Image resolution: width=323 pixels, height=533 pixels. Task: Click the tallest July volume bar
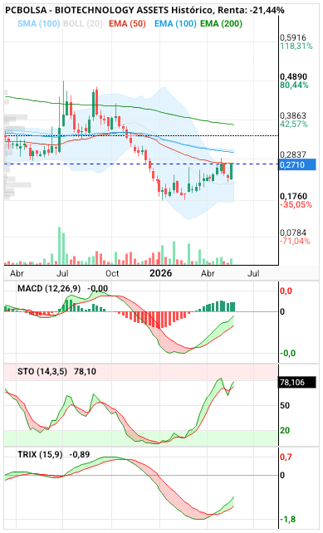pos(59,246)
